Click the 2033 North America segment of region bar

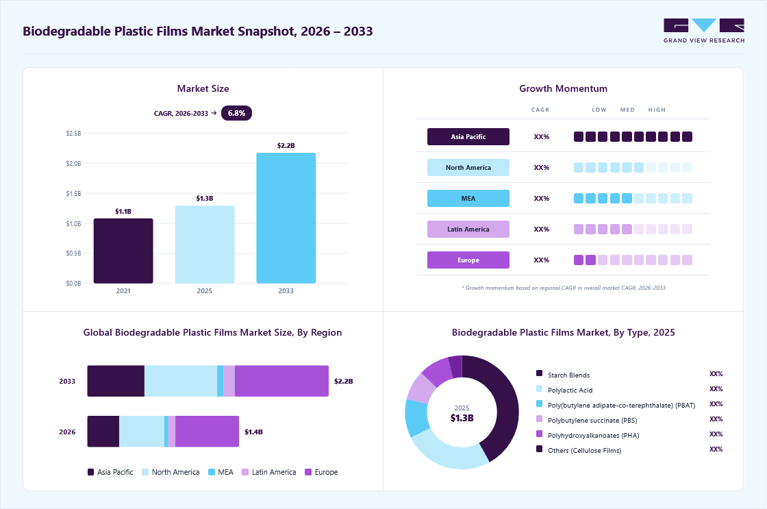pyautogui.click(x=181, y=381)
